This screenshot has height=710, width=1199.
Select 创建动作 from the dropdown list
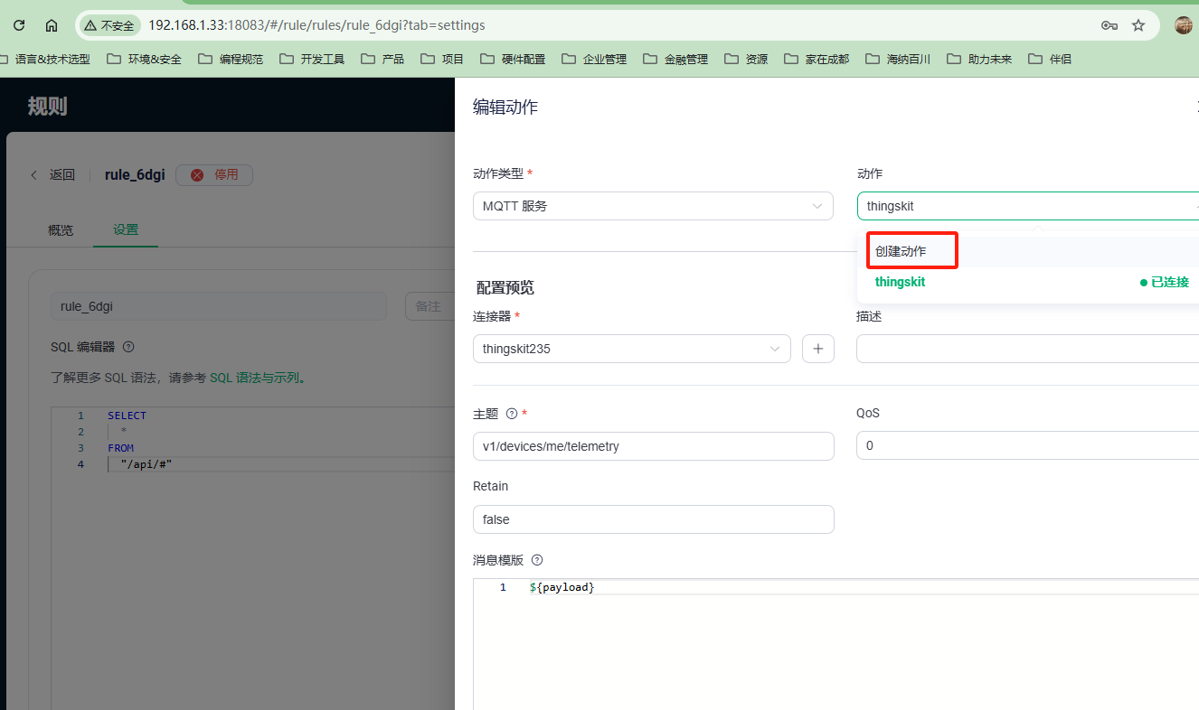tap(901, 251)
